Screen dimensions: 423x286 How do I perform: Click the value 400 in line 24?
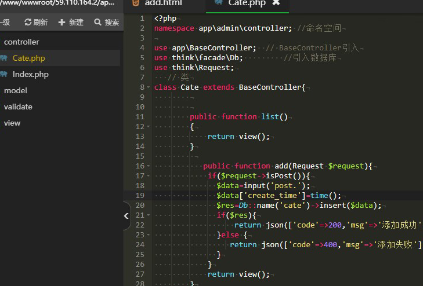(331, 245)
